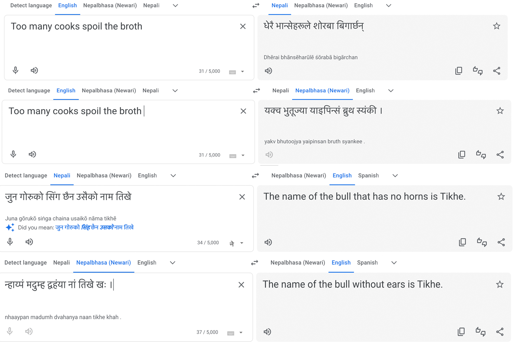The height and width of the screenshot is (342, 513).
Task: Select the Detect language tab
Action: point(31,5)
